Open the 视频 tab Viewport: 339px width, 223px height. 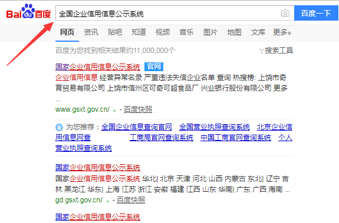pyautogui.click(x=163, y=32)
